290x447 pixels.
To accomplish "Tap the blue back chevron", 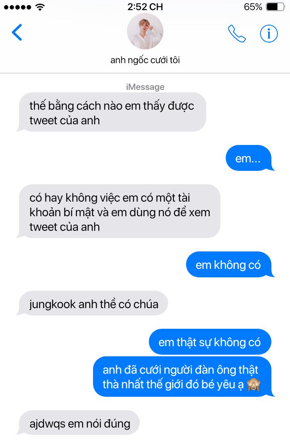I will 17,32.
